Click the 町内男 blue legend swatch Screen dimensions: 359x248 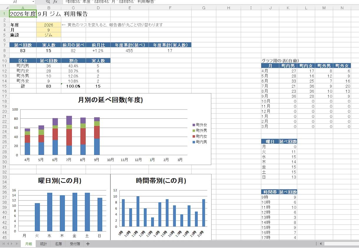click(x=193, y=142)
